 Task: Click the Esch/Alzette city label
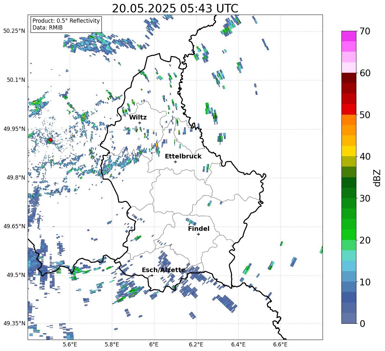(x=164, y=270)
